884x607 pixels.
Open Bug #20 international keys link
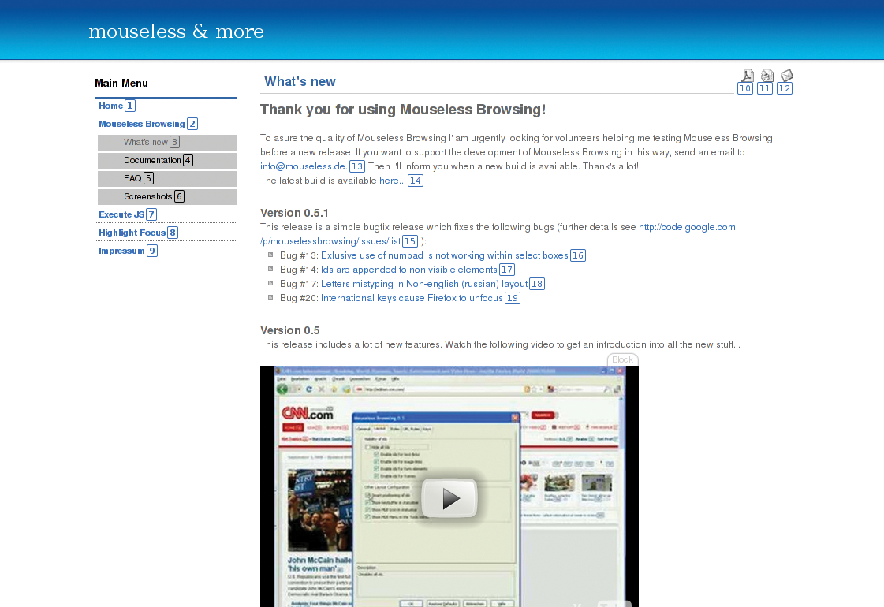click(x=412, y=297)
